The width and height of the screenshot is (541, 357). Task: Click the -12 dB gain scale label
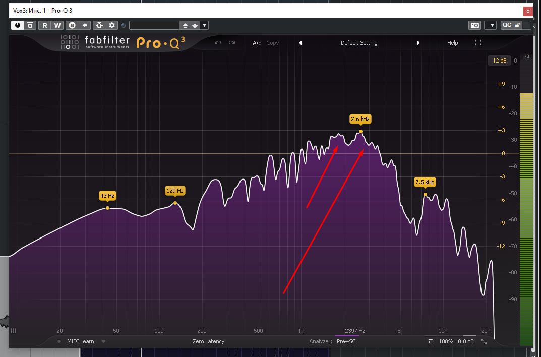(500, 246)
